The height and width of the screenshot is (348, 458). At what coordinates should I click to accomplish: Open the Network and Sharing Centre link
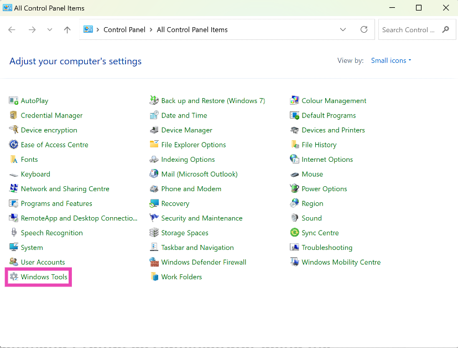[x=65, y=189]
